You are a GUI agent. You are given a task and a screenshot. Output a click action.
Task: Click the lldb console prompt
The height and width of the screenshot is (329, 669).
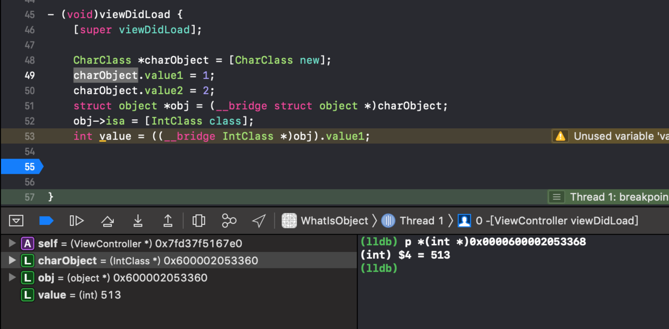pyautogui.click(x=379, y=268)
